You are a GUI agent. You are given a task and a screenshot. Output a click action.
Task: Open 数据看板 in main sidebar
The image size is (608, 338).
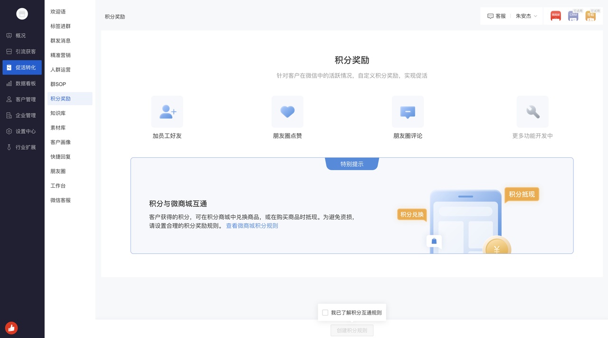[x=22, y=83]
